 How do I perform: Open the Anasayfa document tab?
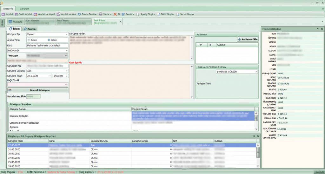pos(15,22)
